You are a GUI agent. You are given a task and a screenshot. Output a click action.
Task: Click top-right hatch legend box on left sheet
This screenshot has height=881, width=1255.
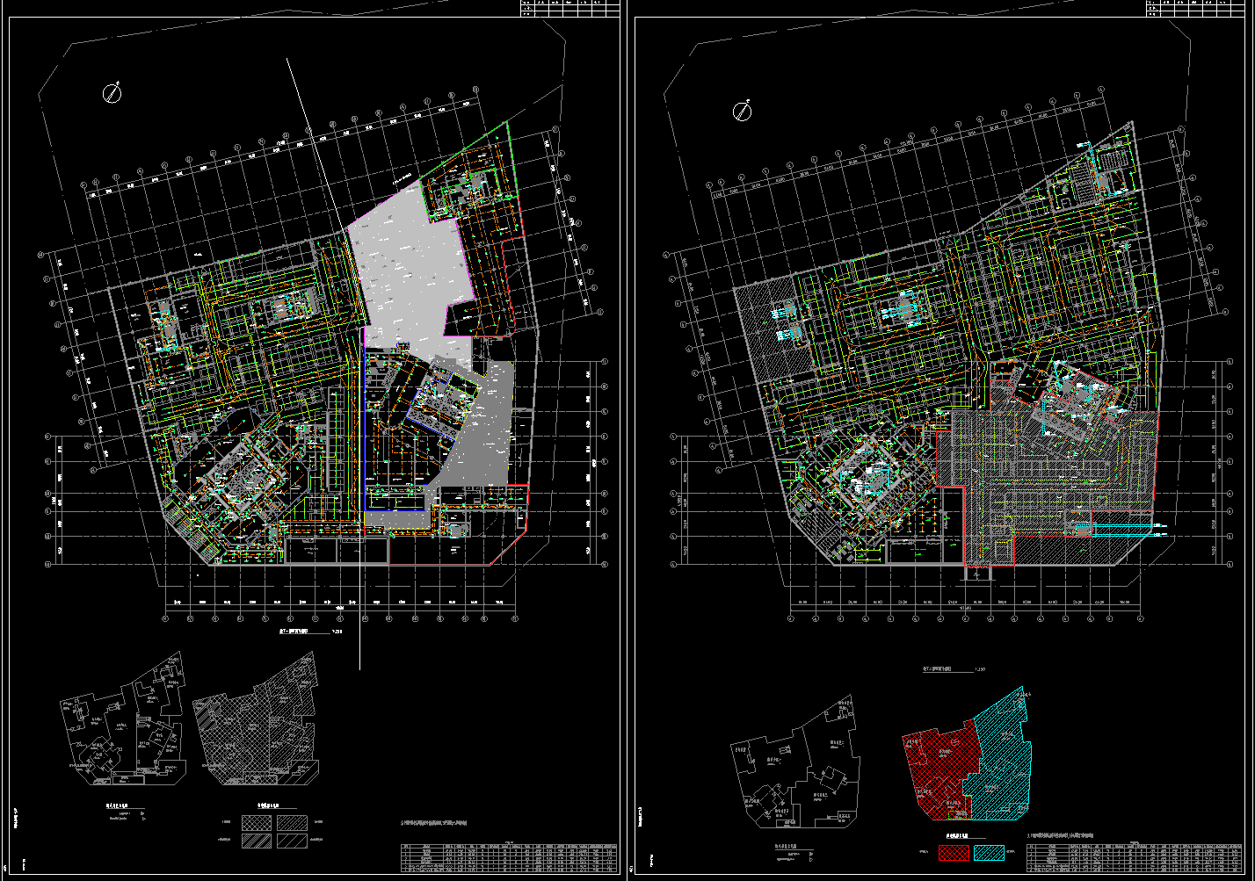click(292, 822)
